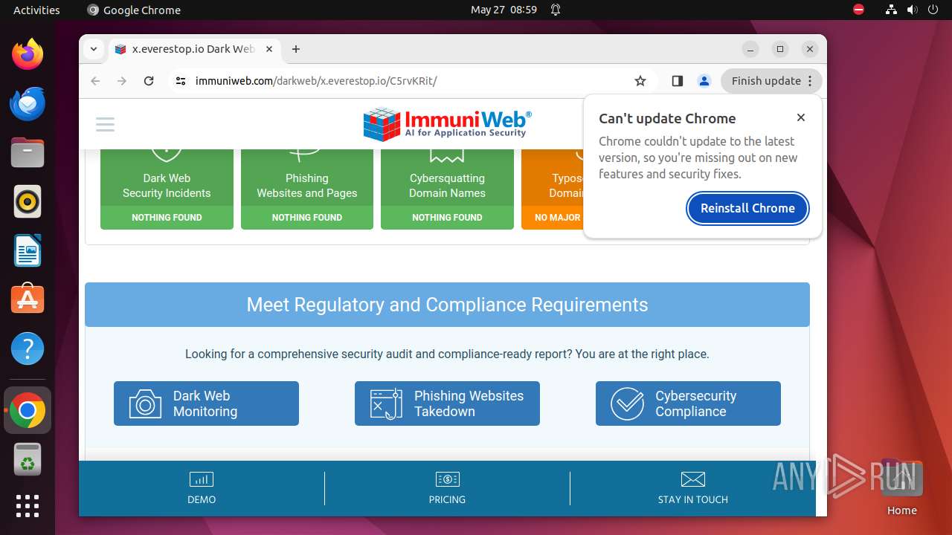Open the Home folder desktop icon
This screenshot has width=952, height=535.
[x=901, y=488]
